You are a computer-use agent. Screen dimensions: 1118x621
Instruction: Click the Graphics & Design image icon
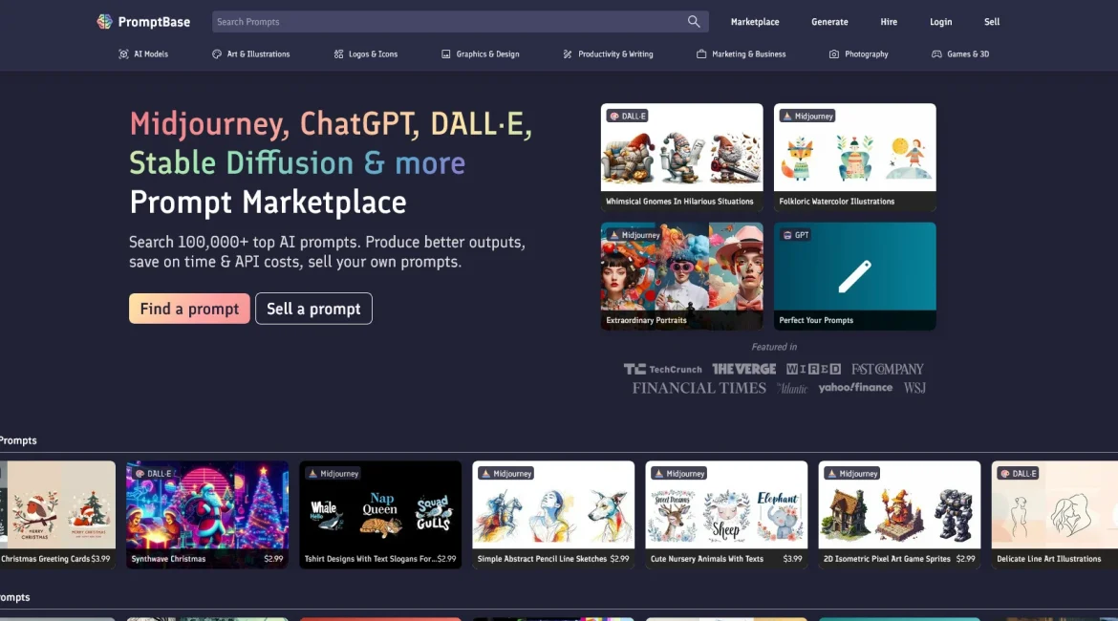pos(445,54)
